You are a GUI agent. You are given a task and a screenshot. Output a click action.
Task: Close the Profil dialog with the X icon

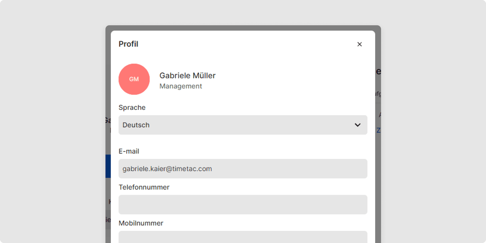359,44
